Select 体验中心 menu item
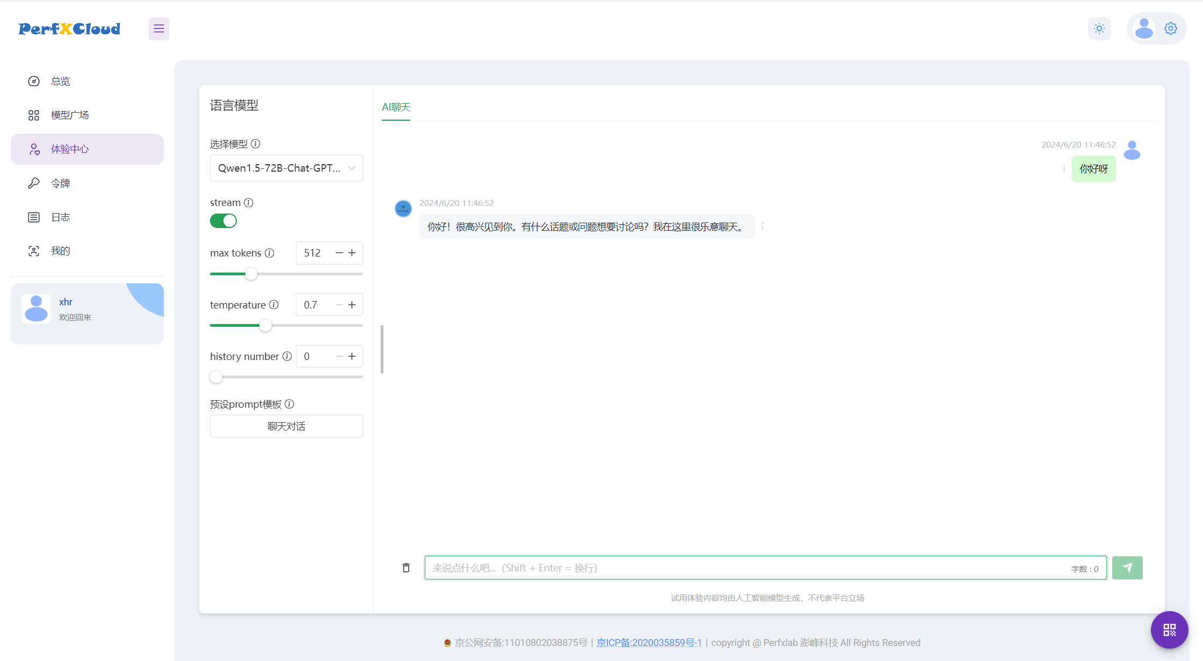This screenshot has width=1203, height=661. coord(87,149)
